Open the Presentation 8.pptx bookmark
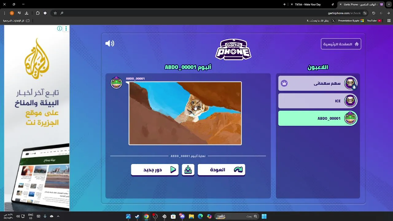The width and height of the screenshot is (393, 221). coord(351,21)
